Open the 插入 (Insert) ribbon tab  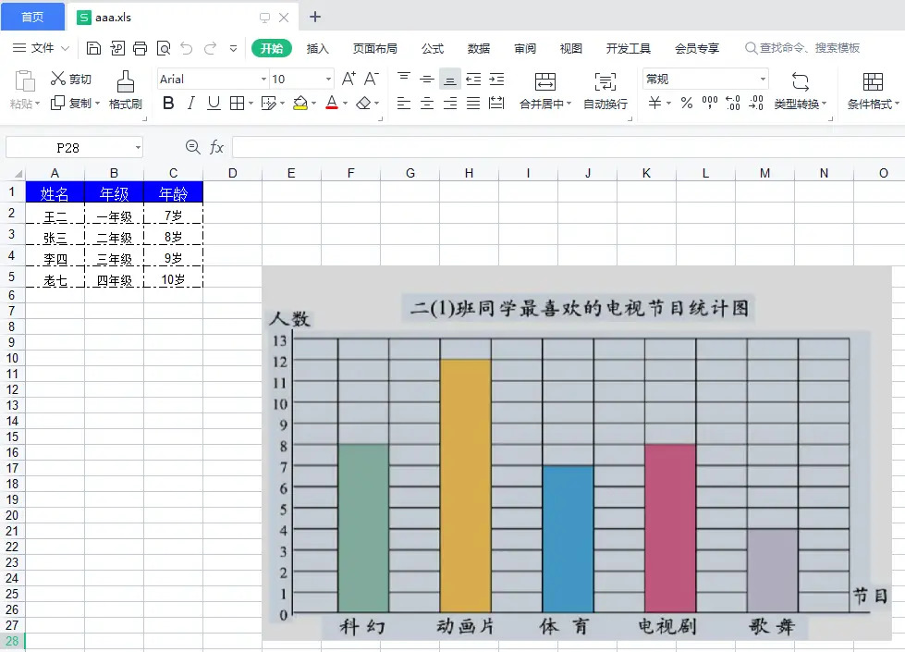click(317, 48)
